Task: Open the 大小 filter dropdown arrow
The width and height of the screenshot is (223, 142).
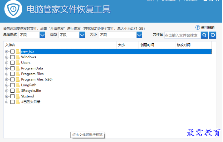Action: 139,35
